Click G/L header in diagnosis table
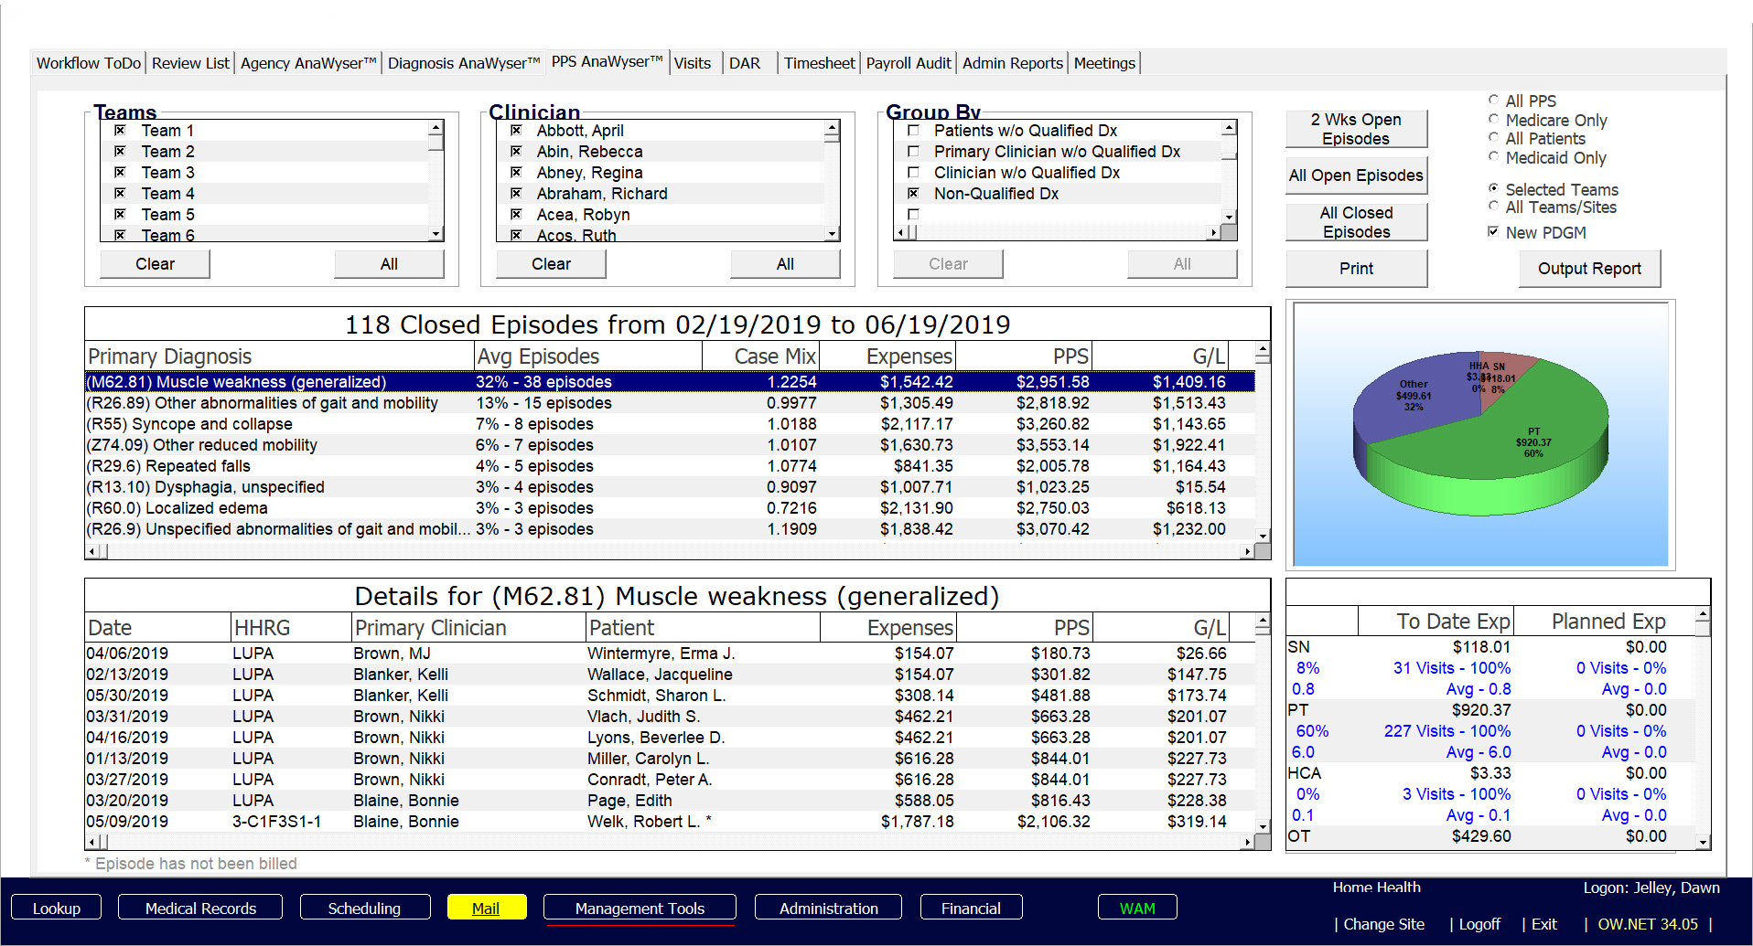Image resolution: width=1753 pixels, height=946 pixels. coord(1160,356)
